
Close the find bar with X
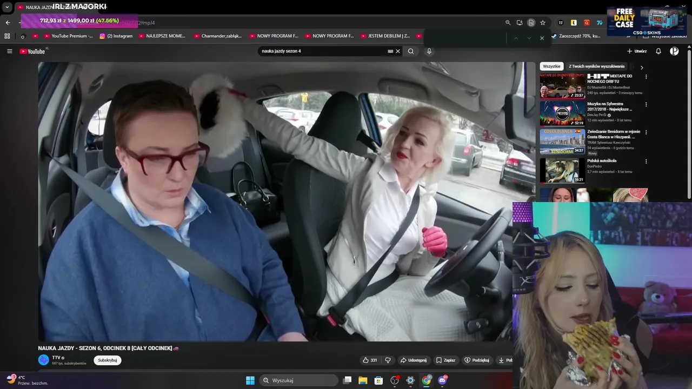[x=542, y=38]
